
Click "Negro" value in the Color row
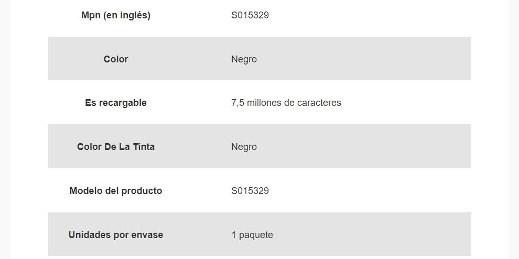(x=244, y=59)
